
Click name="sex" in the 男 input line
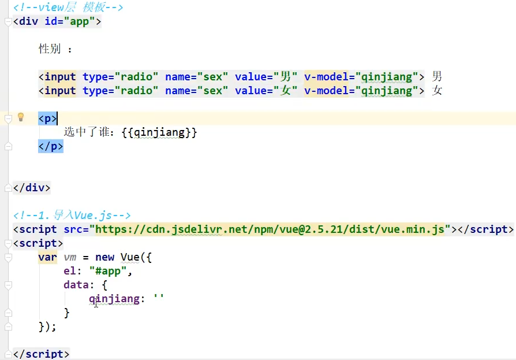(196, 77)
